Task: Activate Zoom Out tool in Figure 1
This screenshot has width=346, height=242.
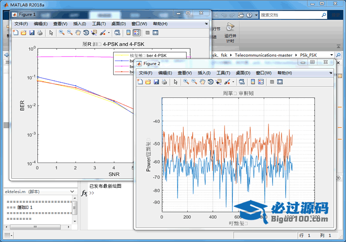Action: coord(70,32)
